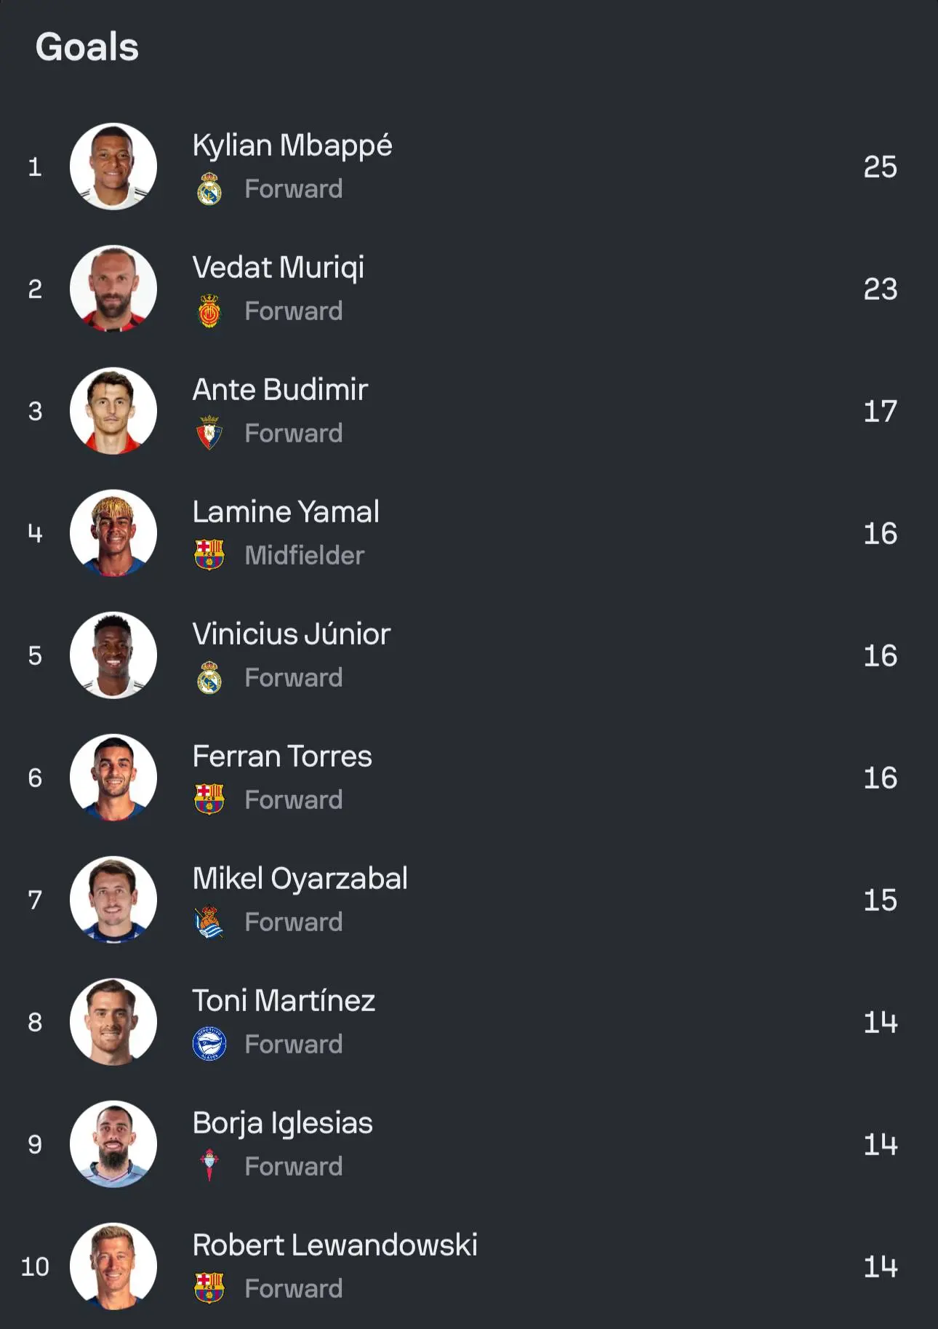Screen dimensions: 938x1329
Task: Open Vedat Muriqi's player photo
Action: [x=113, y=289]
